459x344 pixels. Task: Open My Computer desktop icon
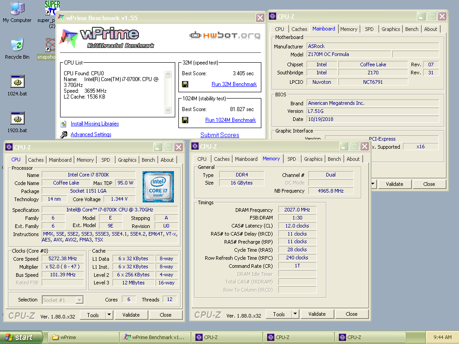pos(17,12)
